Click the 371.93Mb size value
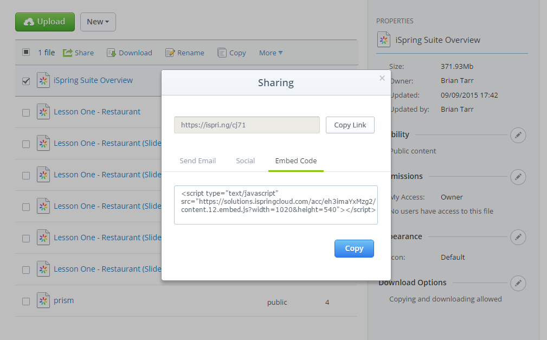This screenshot has height=340, width=547. (457, 66)
